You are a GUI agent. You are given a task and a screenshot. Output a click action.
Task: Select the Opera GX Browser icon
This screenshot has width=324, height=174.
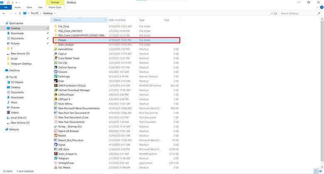click(x=56, y=131)
